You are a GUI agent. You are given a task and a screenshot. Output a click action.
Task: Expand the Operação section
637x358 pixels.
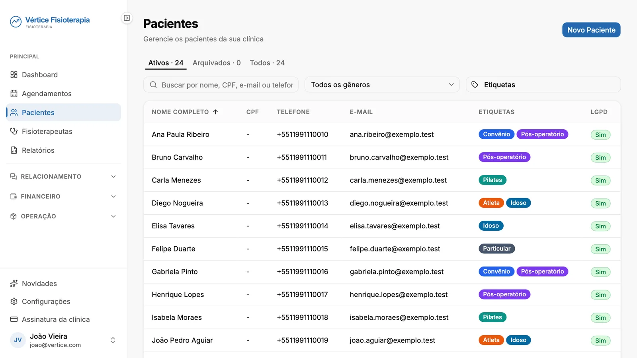(64, 216)
